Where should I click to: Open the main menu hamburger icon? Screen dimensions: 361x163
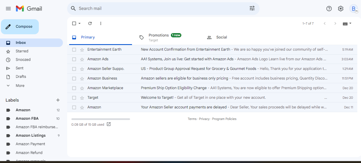click(x=8, y=8)
